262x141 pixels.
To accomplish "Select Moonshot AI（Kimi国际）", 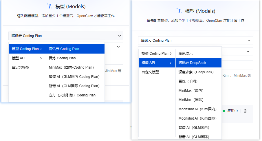I will click(x=199, y=118).
